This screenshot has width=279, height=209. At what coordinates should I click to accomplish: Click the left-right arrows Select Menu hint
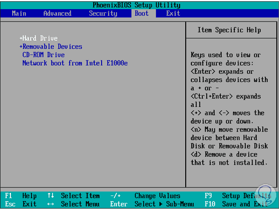point(73,204)
